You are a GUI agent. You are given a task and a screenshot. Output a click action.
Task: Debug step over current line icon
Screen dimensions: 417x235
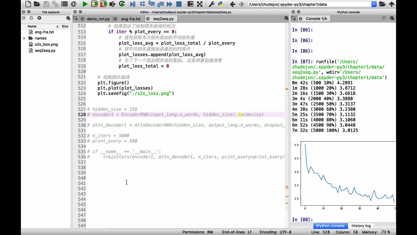142,4
